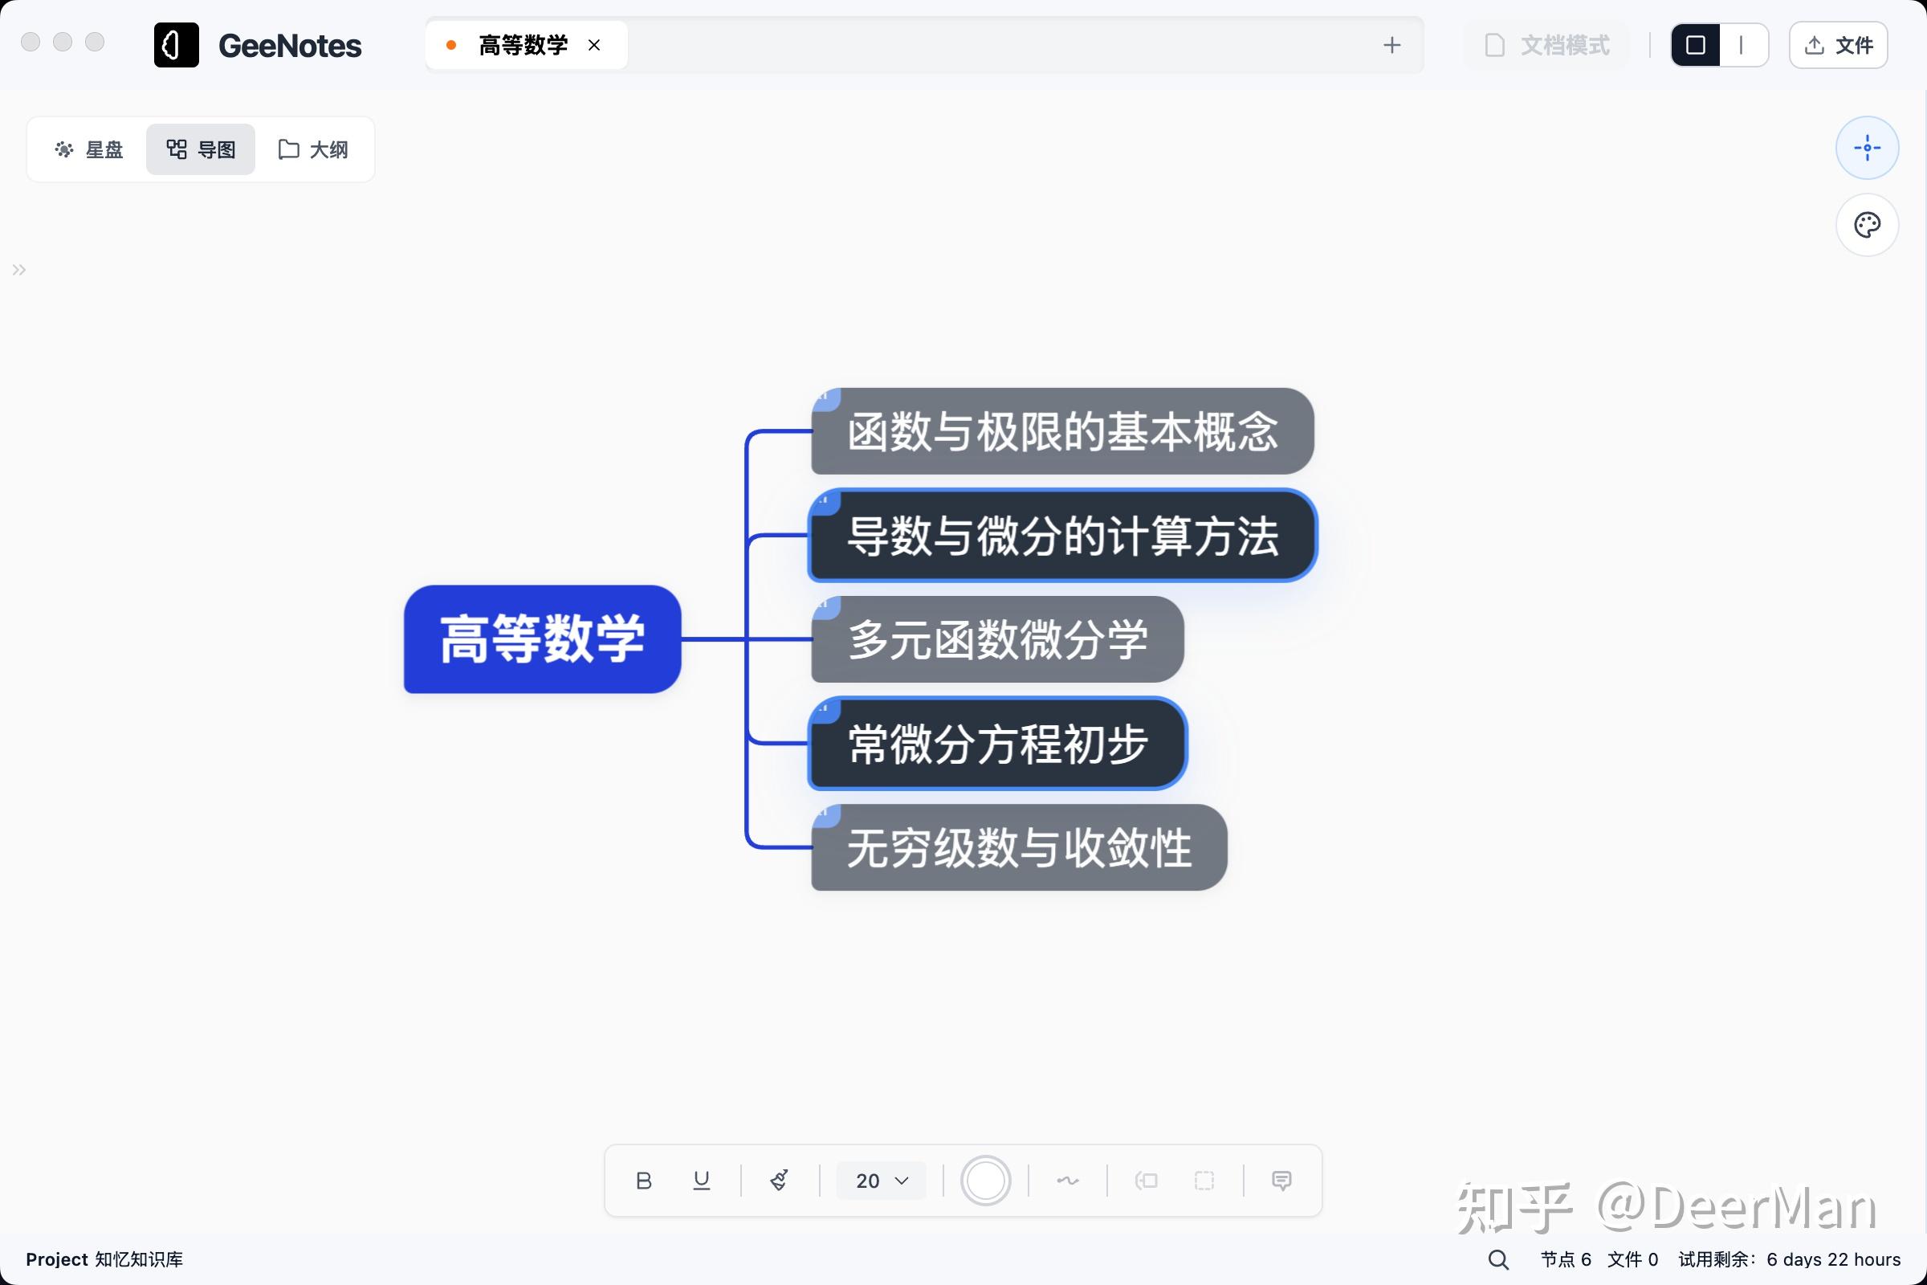Image resolution: width=1927 pixels, height=1285 pixels.
Task: Click the summary bracket icon
Action: click(1147, 1180)
